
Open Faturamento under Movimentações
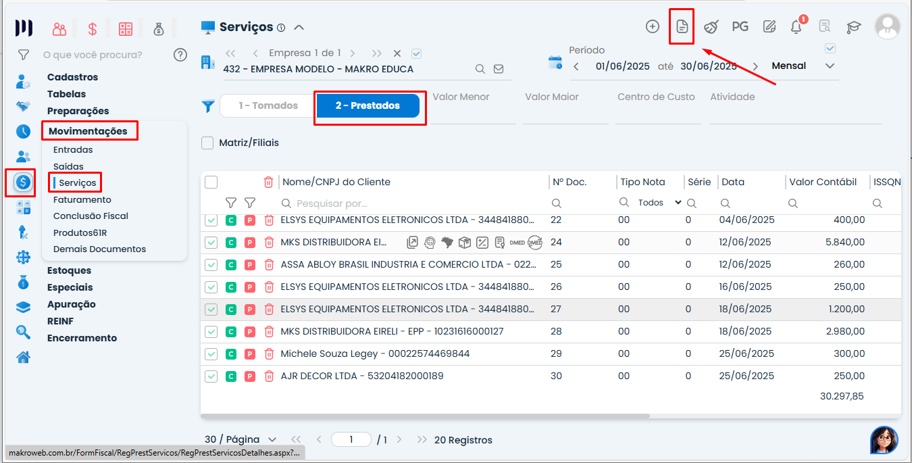82,199
